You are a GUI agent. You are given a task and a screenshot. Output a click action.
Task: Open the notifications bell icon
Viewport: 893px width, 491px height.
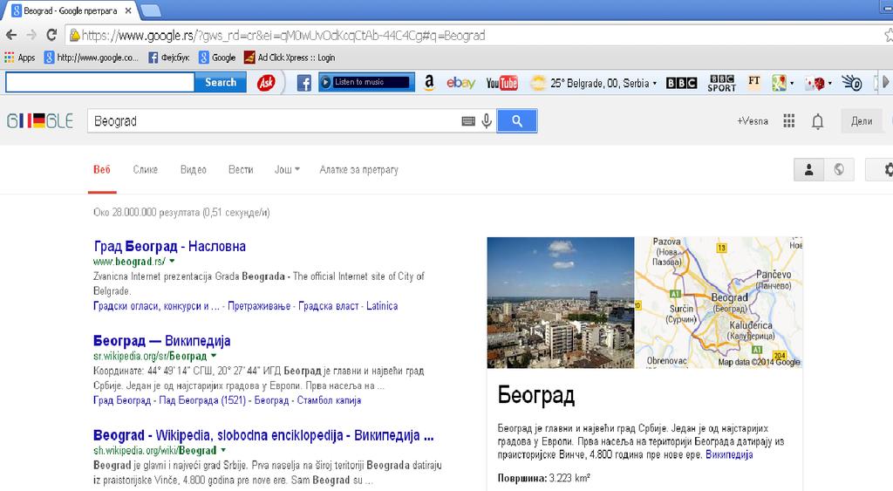click(818, 121)
